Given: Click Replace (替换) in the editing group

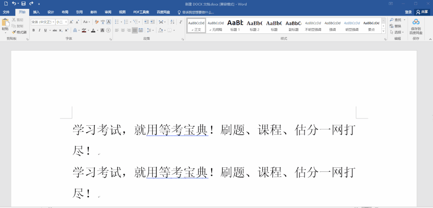Looking at the screenshot, I should click(395, 26).
